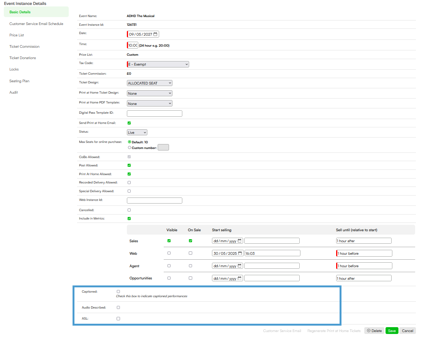Open Seating Plan section

(19, 81)
